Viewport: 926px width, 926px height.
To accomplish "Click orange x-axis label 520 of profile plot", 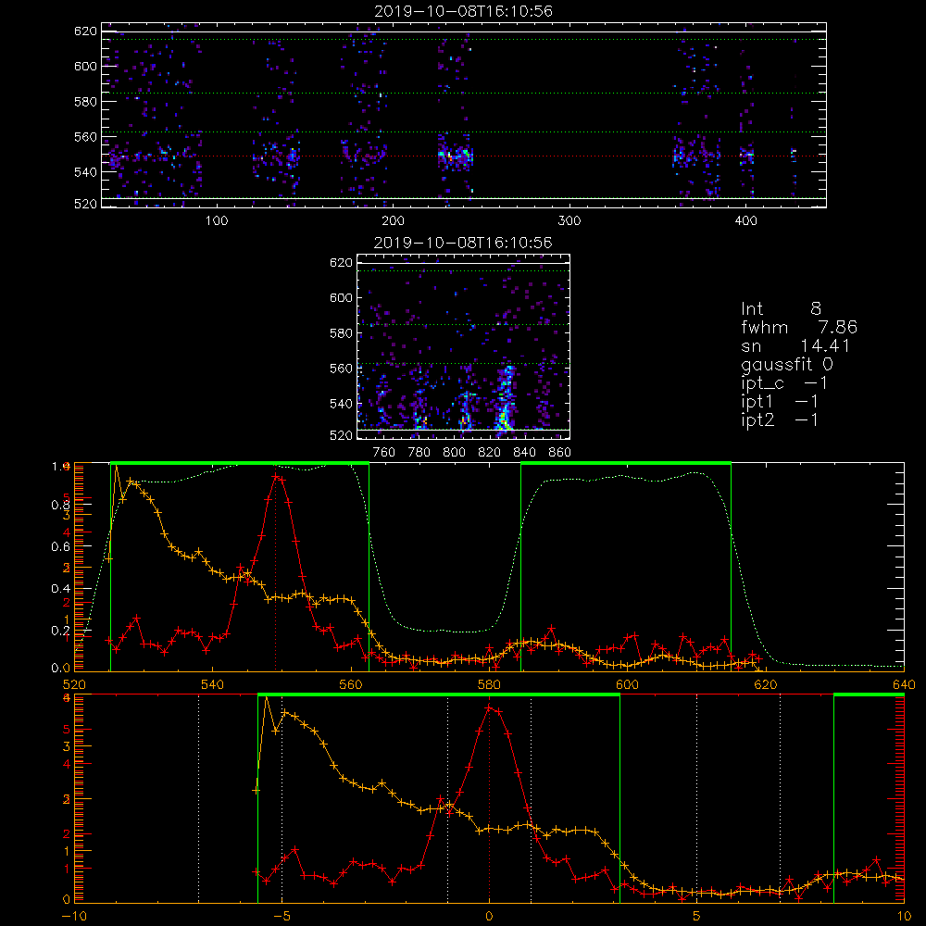I will 74,685.
